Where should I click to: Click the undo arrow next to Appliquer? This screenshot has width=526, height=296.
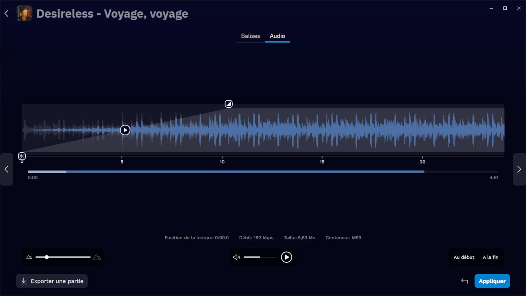(x=464, y=281)
